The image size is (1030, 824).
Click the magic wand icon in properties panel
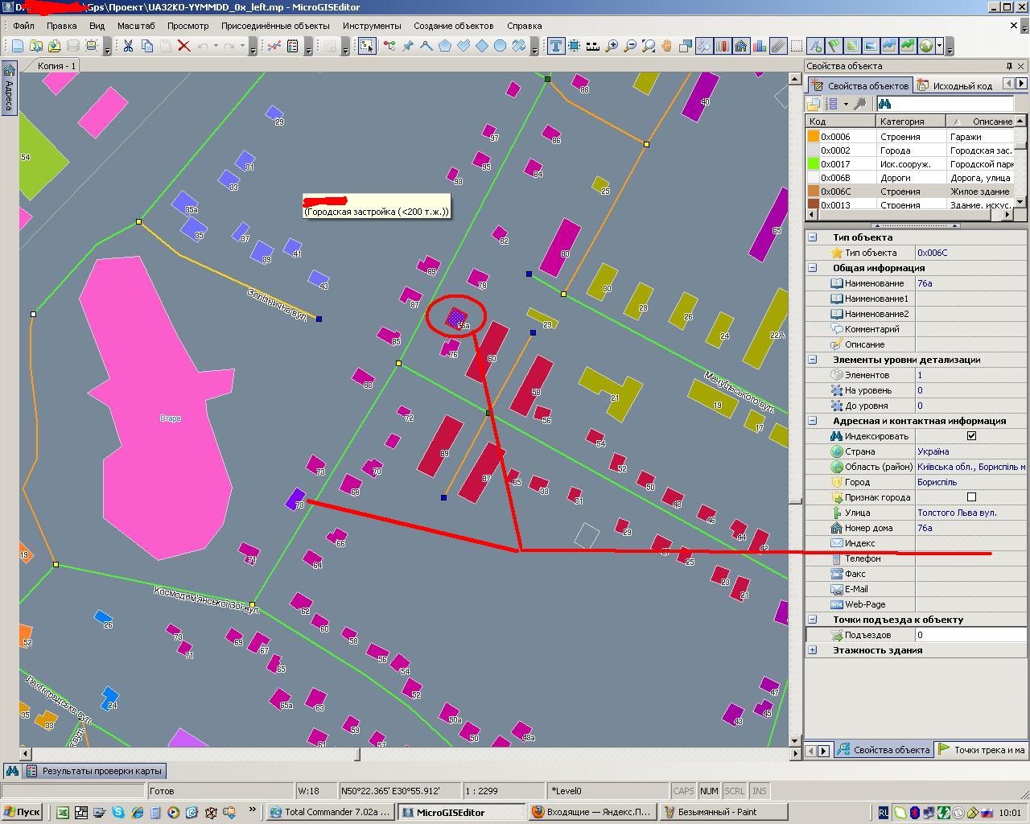click(x=859, y=104)
